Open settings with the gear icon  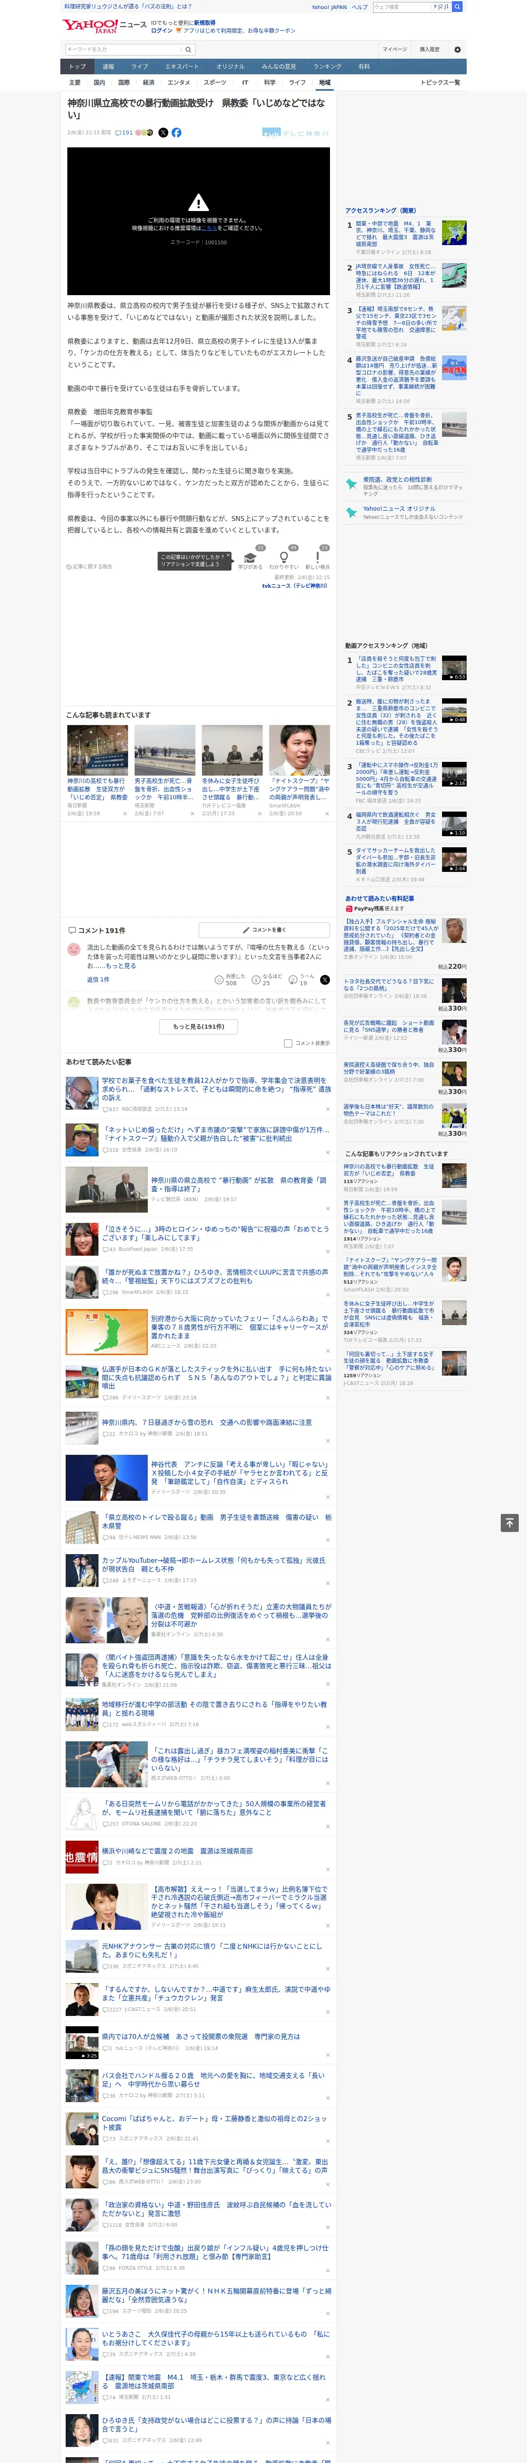[457, 49]
